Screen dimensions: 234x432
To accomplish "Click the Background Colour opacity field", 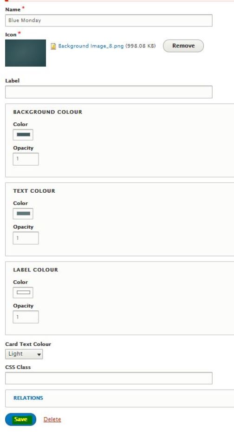I will pos(26,159).
